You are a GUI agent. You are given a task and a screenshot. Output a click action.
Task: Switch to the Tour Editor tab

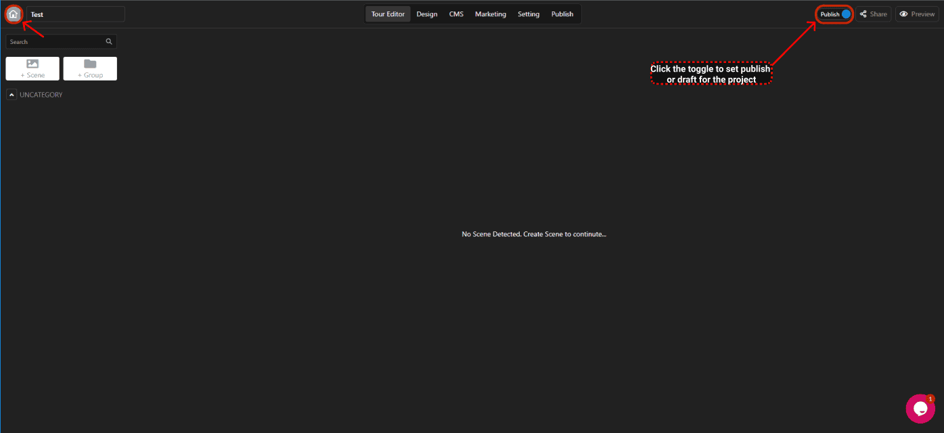[388, 14]
